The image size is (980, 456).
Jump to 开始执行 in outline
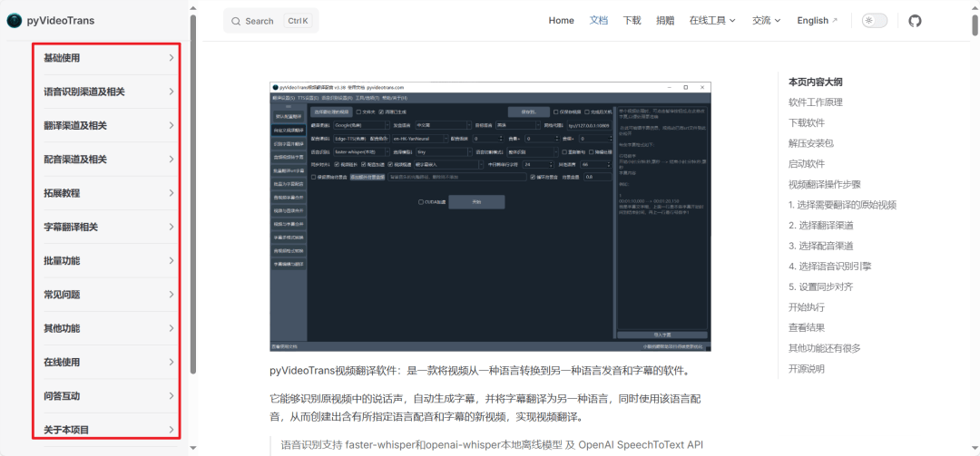pos(807,307)
